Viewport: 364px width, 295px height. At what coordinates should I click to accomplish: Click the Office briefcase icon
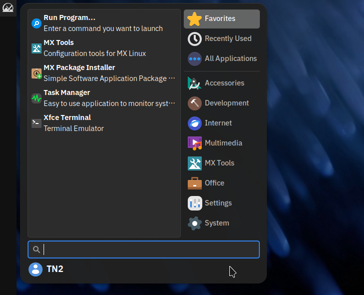[195, 183]
